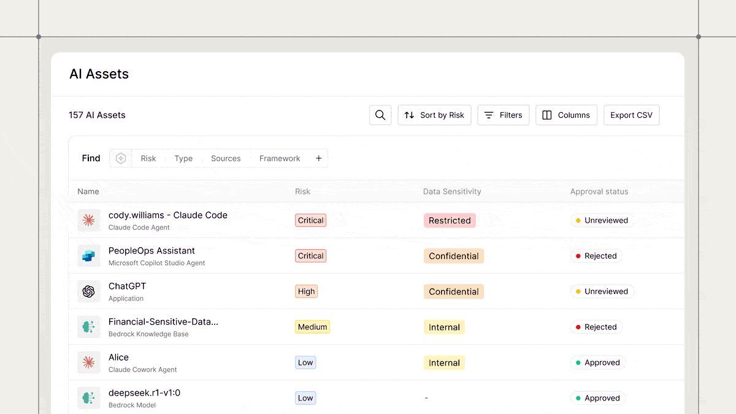Click Confidential badge for PeopleOps Assistant
Screen dimensions: 736x414
coord(454,256)
